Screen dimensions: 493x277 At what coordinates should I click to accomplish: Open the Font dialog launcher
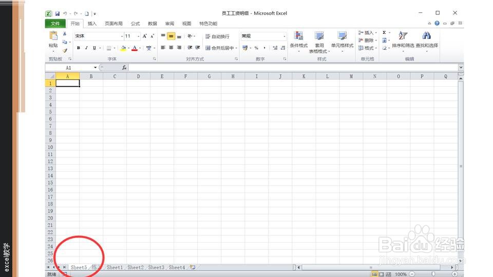pos(155,59)
